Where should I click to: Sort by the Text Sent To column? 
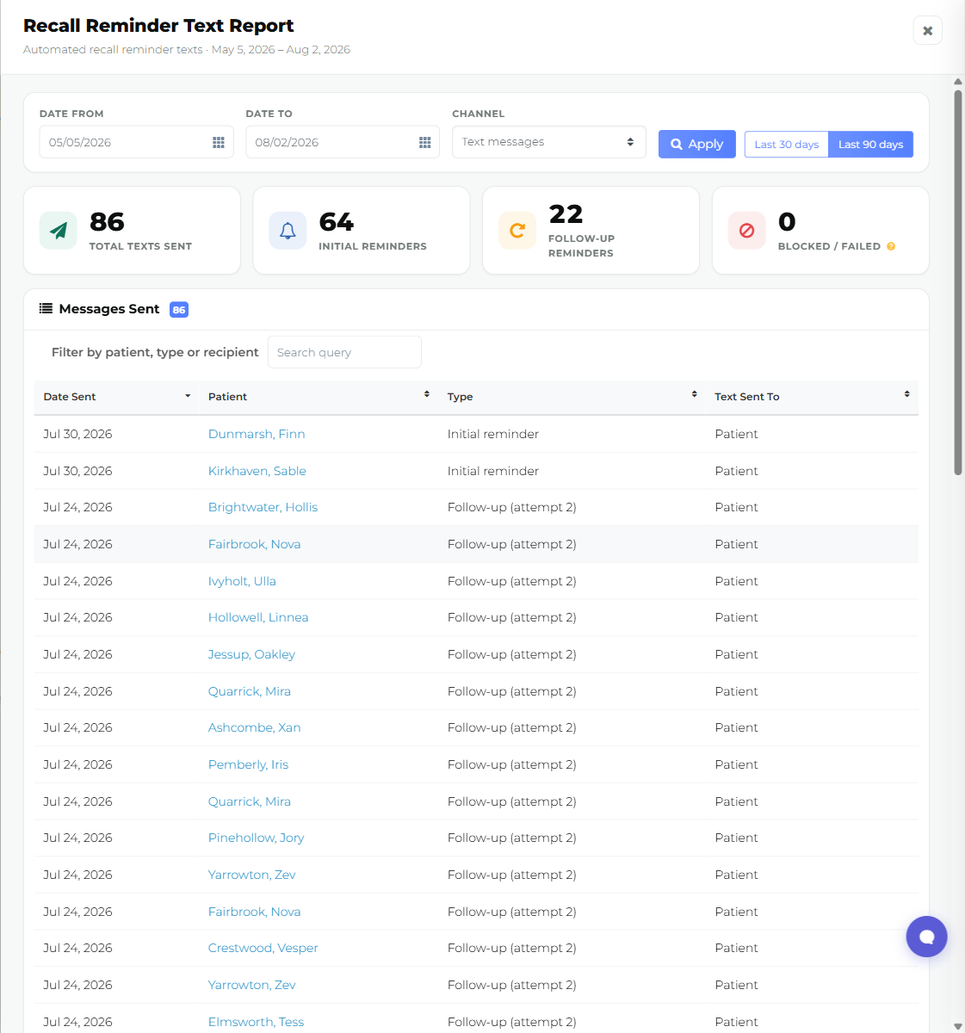[x=812, y=397]
